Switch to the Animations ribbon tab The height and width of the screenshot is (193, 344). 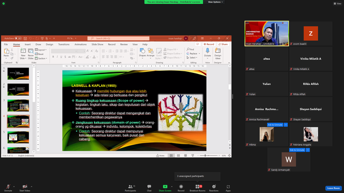81,44
